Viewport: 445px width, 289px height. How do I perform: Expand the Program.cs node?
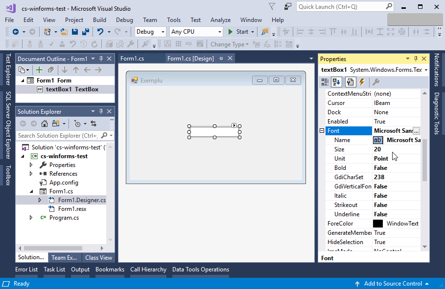pos(31,217)
